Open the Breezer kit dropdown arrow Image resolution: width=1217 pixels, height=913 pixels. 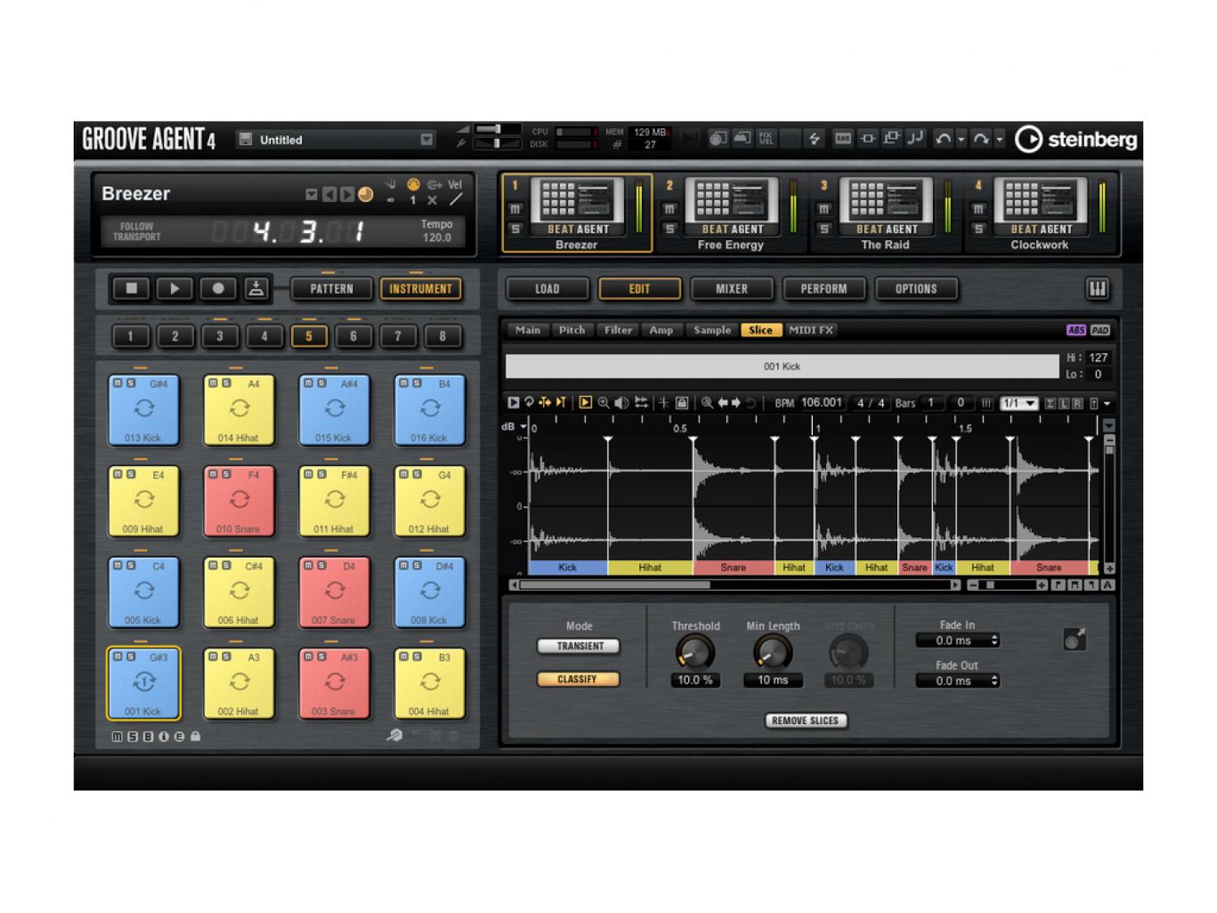[311, 195]
